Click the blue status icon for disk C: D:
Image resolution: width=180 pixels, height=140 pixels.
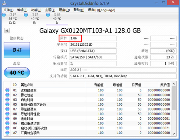4,15
